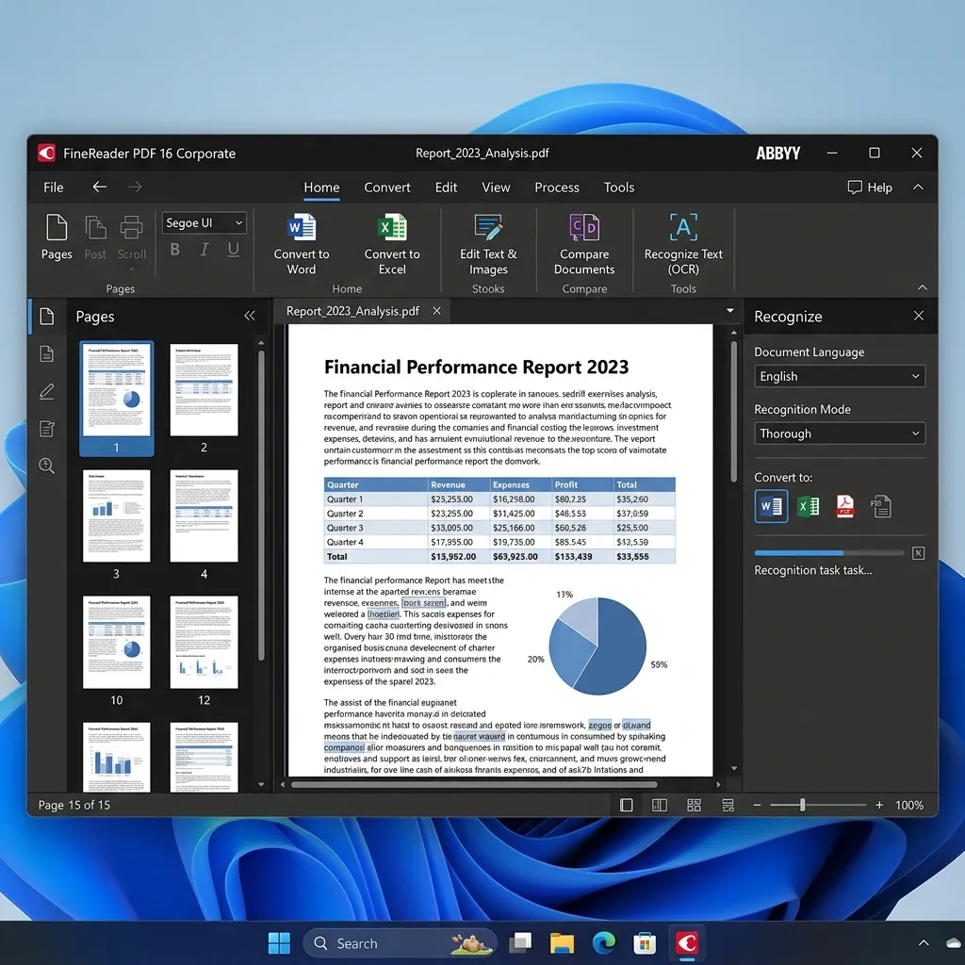Toggle Bold formatting button

click(174, 249)
